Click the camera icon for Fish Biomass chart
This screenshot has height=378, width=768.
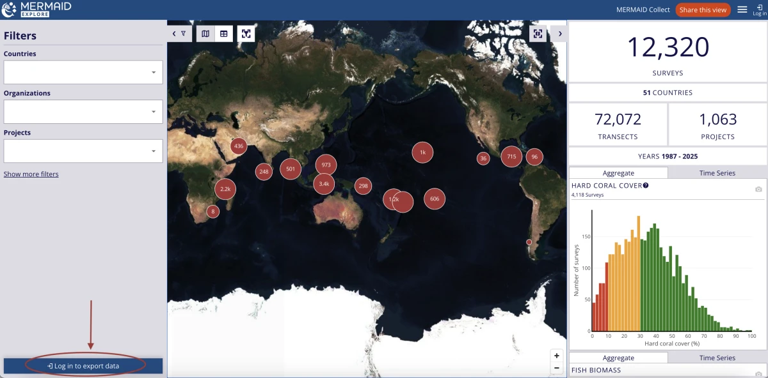758,374
